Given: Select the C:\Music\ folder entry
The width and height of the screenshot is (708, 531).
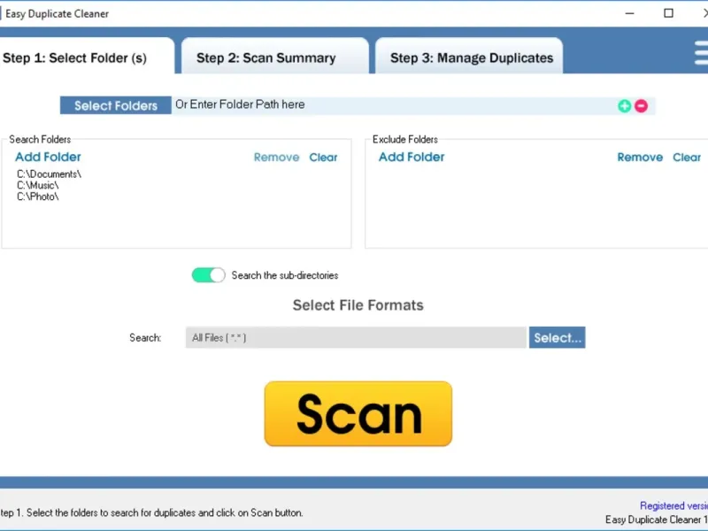Looking at the screenshot, I should click(x=38, y=186).
